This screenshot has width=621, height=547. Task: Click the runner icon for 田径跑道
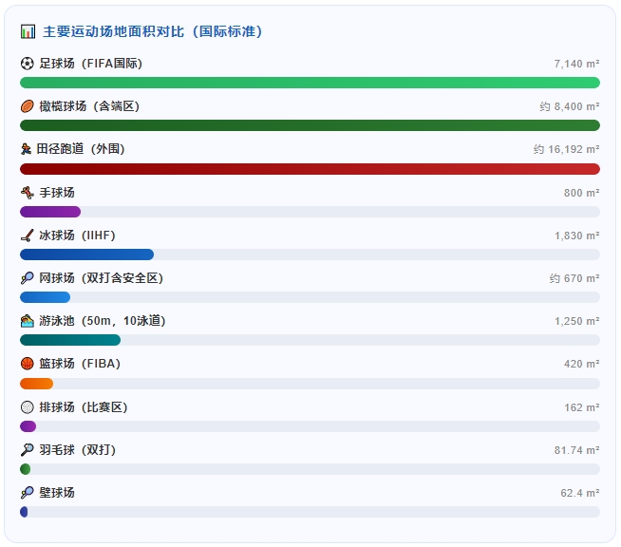tap(27, 149)
